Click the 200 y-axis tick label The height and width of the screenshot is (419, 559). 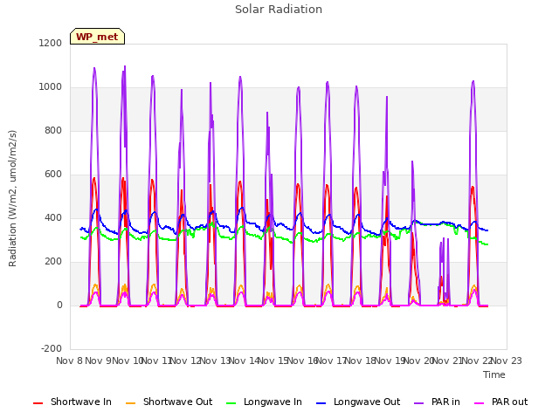pyautogui.click(x=53, y=262)
